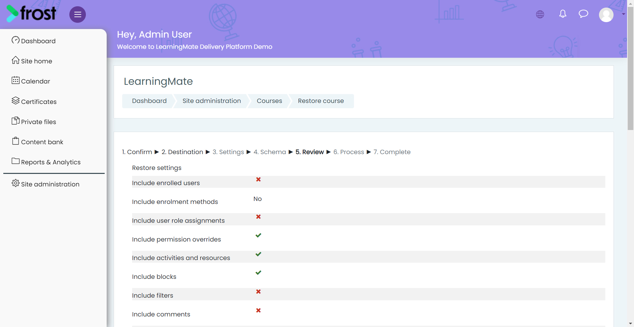Open Reports & Analytics in sidebar
This screenshot has width=634, height=327.
click(x=46, y=162)
